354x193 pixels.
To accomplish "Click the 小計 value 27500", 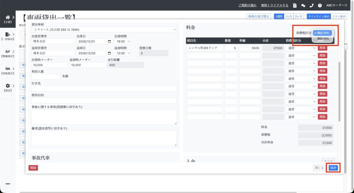I will tap(273, 48).
